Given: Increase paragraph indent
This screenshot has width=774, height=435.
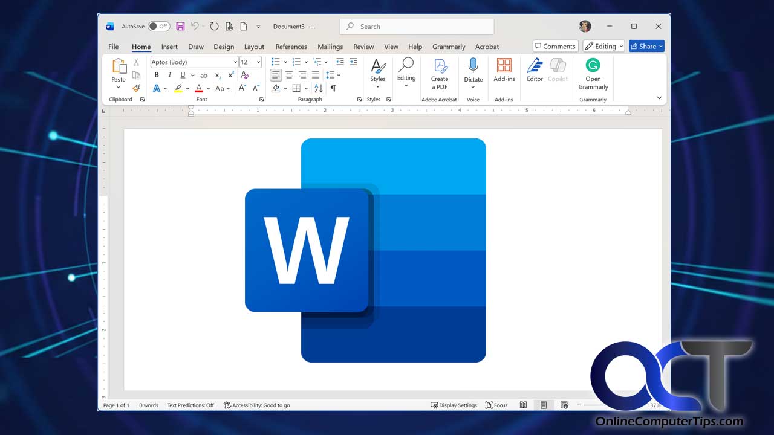Looking at the screenshot, I should pos(353,62).
